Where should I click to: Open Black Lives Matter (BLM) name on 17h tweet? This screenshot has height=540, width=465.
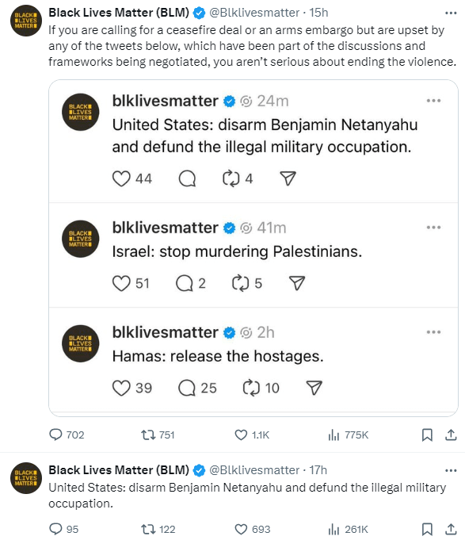pyautogui.click(x=119, y=469)
